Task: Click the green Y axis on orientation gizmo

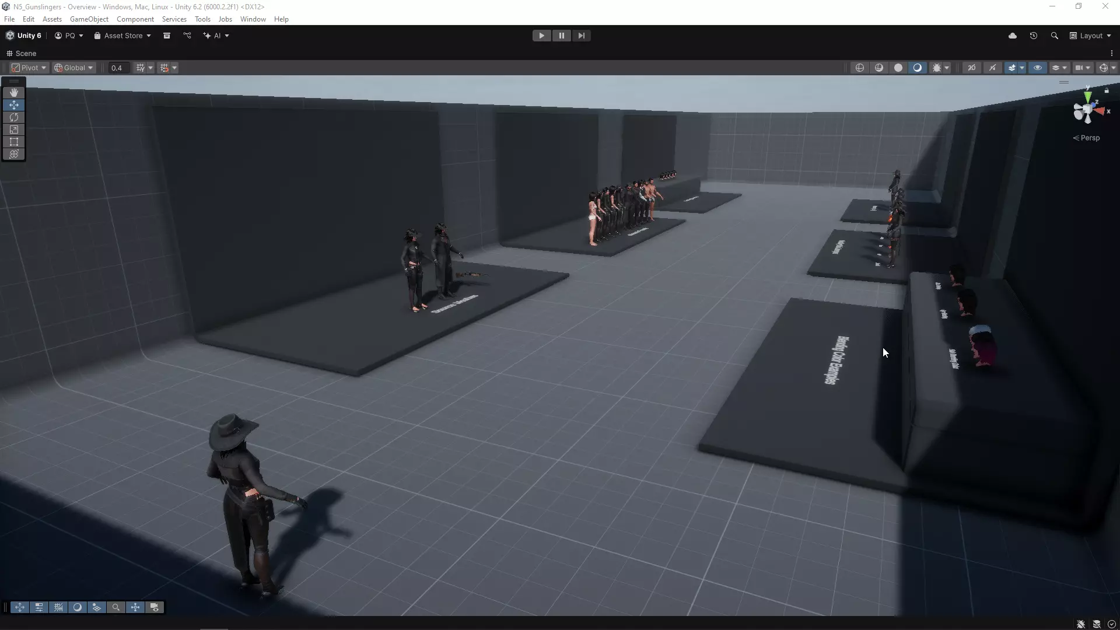Action: pos(1087,96)
